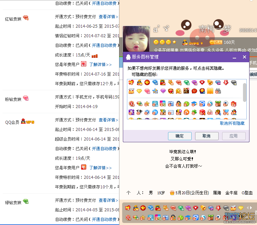Viewport: 257px width, 225px height.
Task: Click 开通自动续费 in 绿钻贵族 section
Action: click(104, 220)
